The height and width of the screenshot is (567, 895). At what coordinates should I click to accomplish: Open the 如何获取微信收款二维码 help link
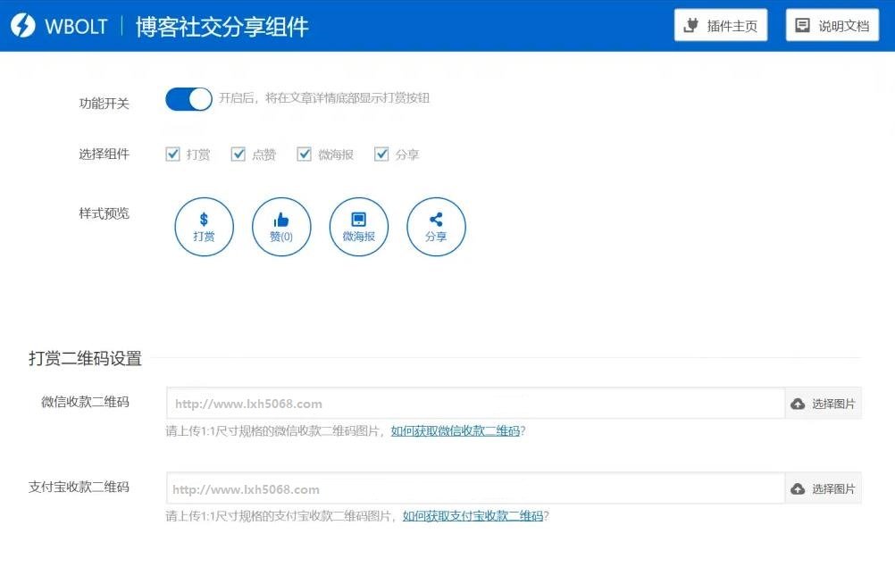(456, 430)
